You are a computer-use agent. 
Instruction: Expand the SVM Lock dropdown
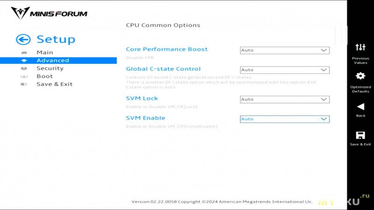click(285, 99)
